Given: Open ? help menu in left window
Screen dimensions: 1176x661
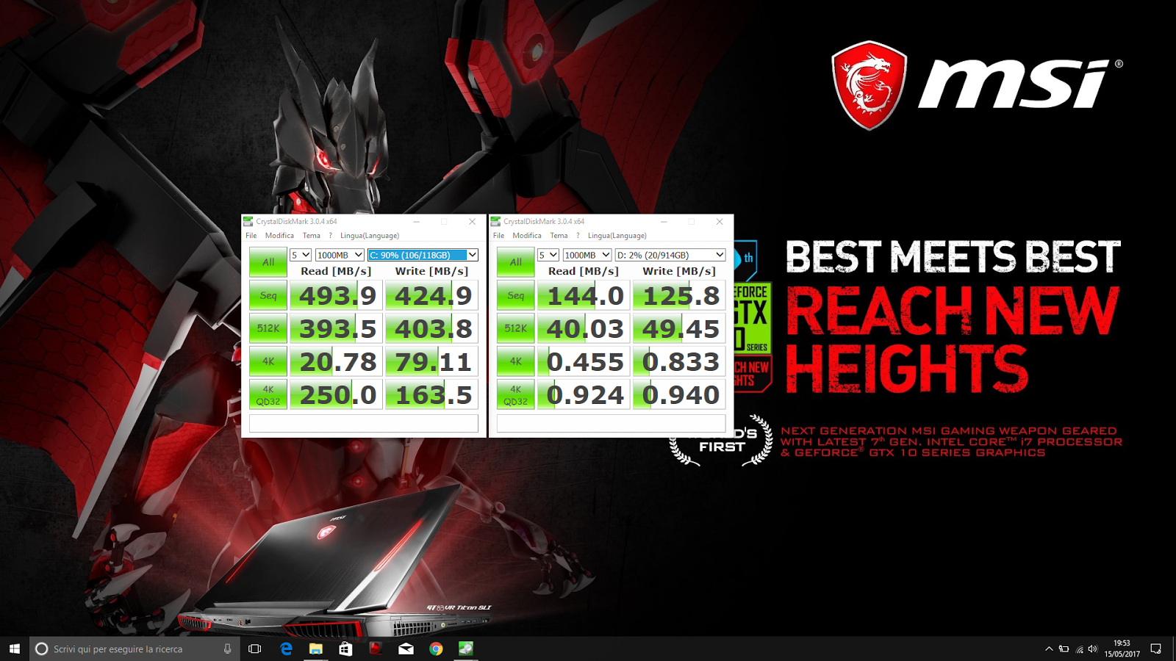Looking at the screenshot, I should click(331, 236).
